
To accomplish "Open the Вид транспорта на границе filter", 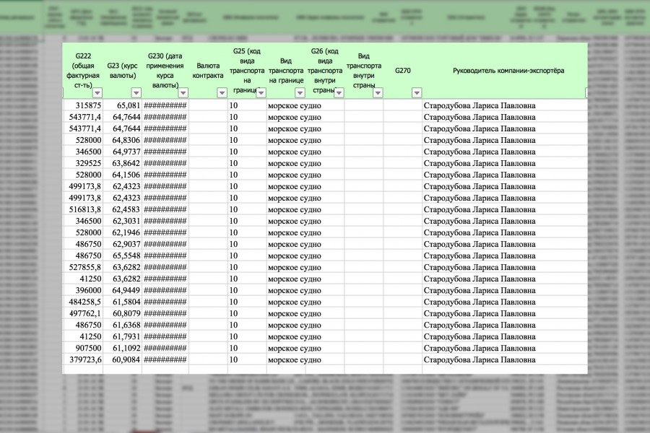I will [300, 92].
